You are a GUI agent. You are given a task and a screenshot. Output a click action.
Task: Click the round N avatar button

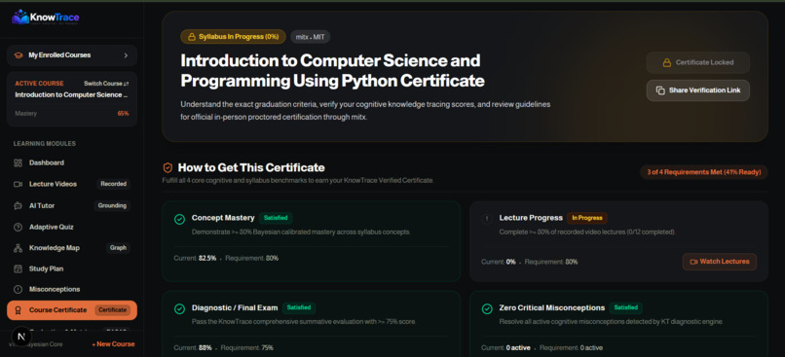coord(21,337)
